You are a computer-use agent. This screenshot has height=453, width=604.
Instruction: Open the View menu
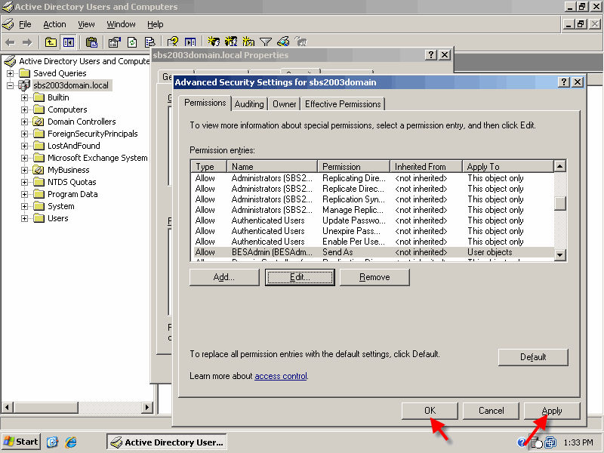[x=86, y=24]
